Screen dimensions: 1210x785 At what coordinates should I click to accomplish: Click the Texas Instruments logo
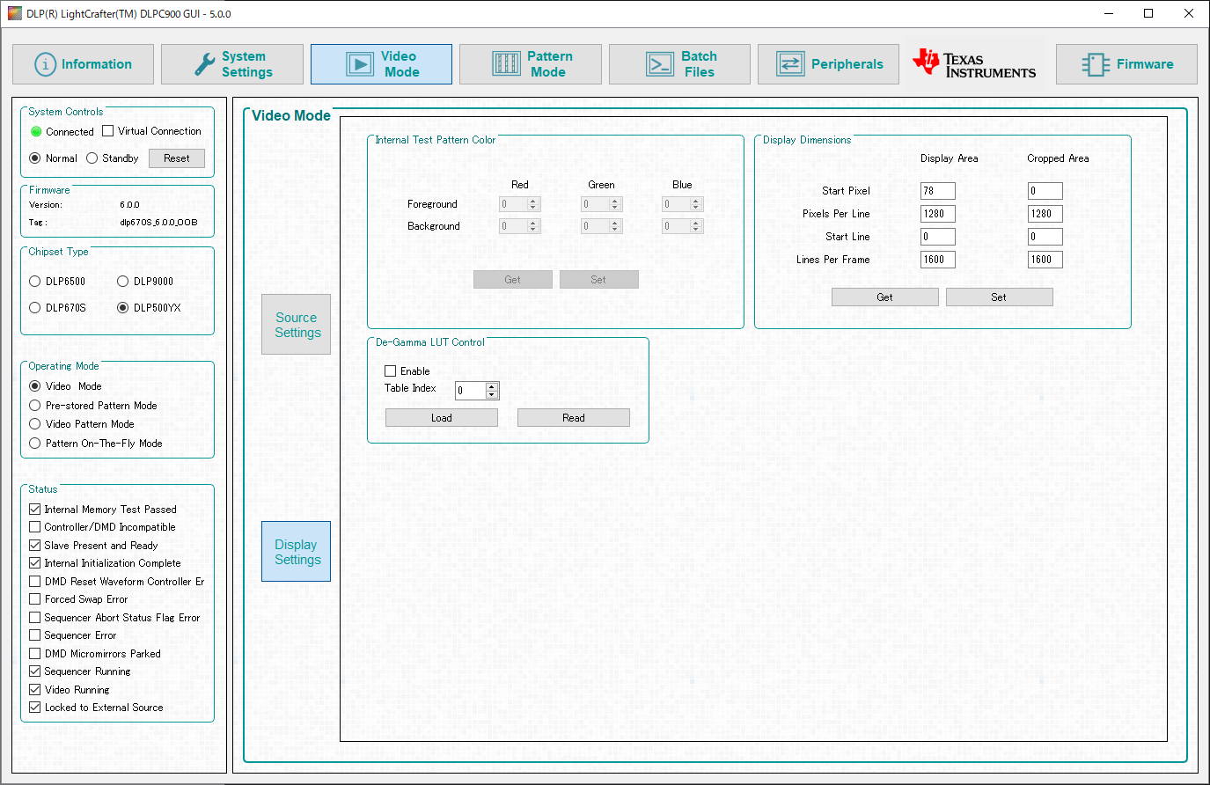point(974,63)
